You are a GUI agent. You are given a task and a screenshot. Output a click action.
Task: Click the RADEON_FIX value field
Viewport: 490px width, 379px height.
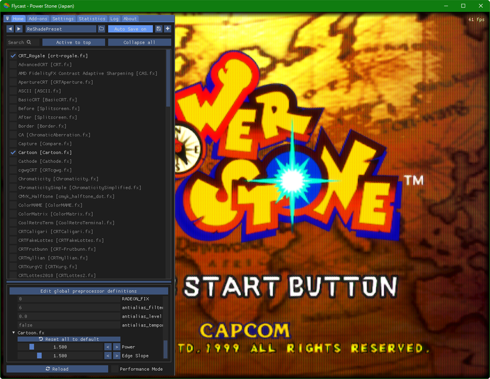[68, 299]
